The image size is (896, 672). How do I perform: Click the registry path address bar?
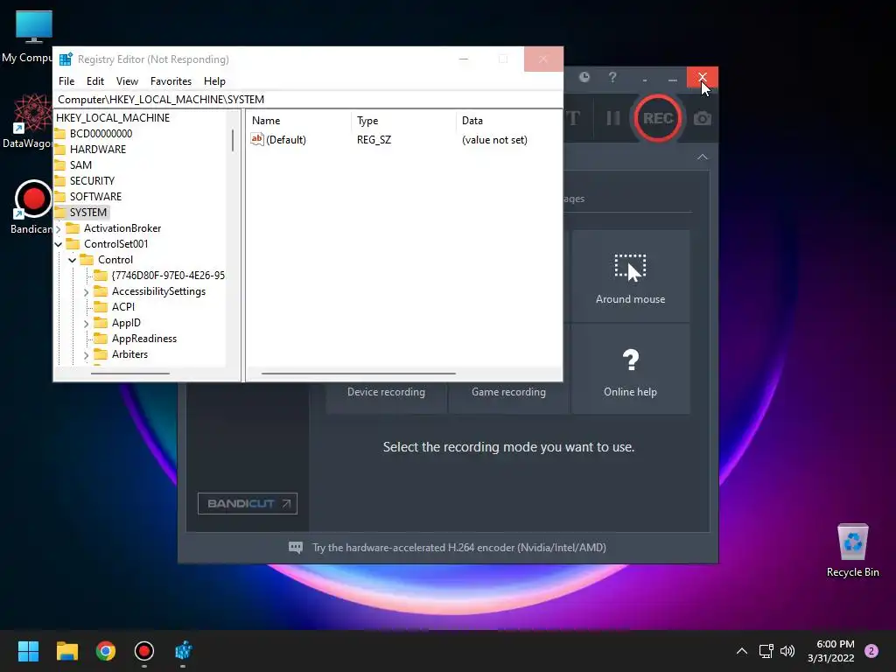click(308, 100)
